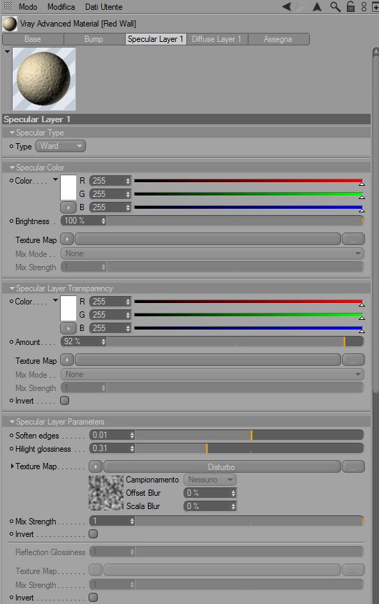Enable Invert under Specular Layer Transparency
Viewport: 379px width, 604px height.
pos(65,401)
